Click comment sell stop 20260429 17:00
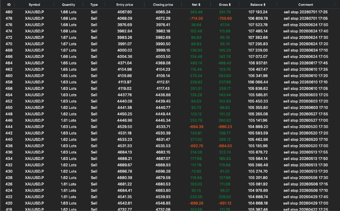Viewport: 340px width, 211px height. pos(306,203)
